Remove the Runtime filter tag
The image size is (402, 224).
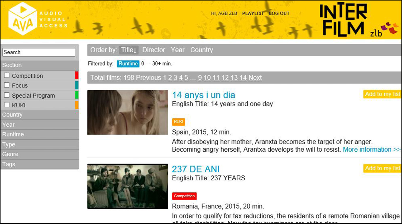[128, 64]
